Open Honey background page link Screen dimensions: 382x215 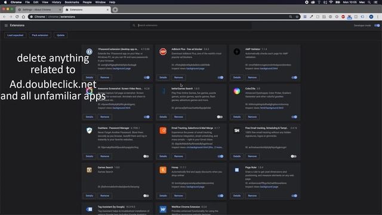tap(195, 187)
